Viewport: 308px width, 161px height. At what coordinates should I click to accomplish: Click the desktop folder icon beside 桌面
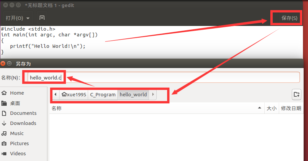coord(4,103)
